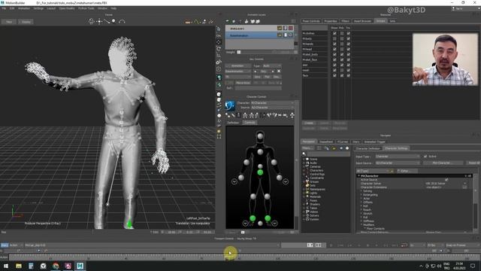This screenshot has width=481, height=271.
Task: Open the Source dropdown in Character Controls
Action: (x=272, y=108)
